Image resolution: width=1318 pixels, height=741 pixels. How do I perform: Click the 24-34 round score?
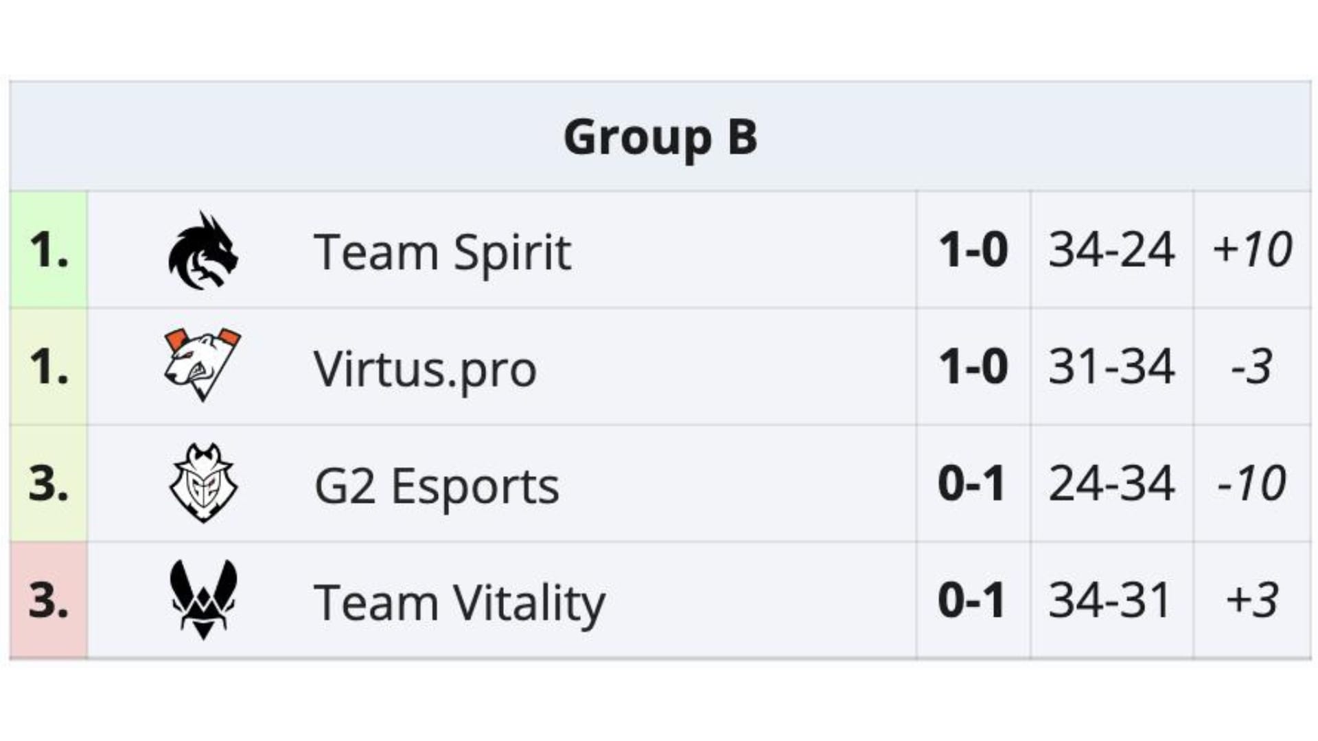(1111, 483)
